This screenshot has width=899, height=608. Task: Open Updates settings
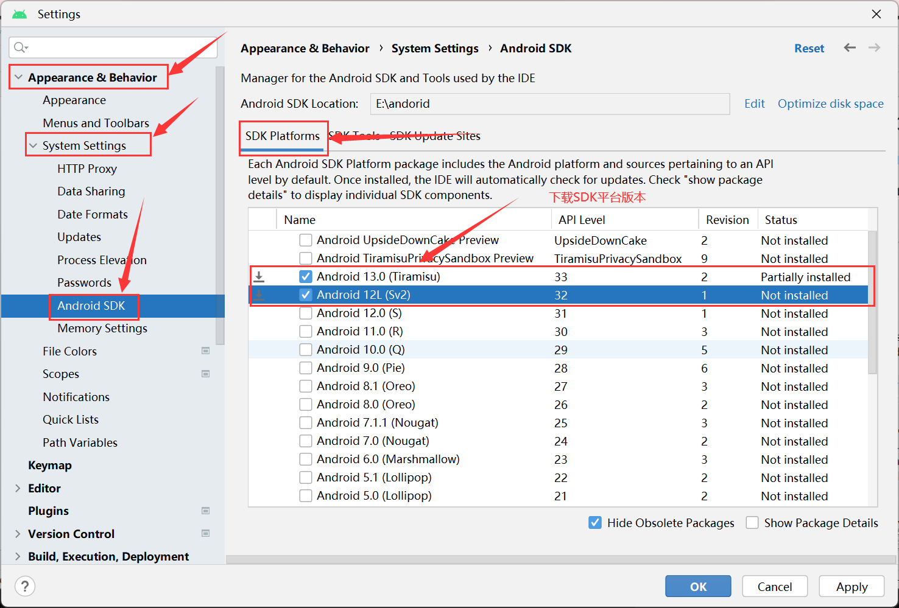pos(79,237)
